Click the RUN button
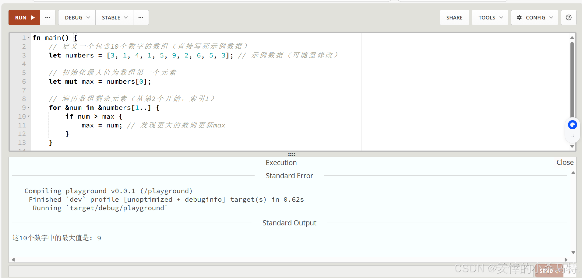The image size is (582, 278). coord(24,18)
